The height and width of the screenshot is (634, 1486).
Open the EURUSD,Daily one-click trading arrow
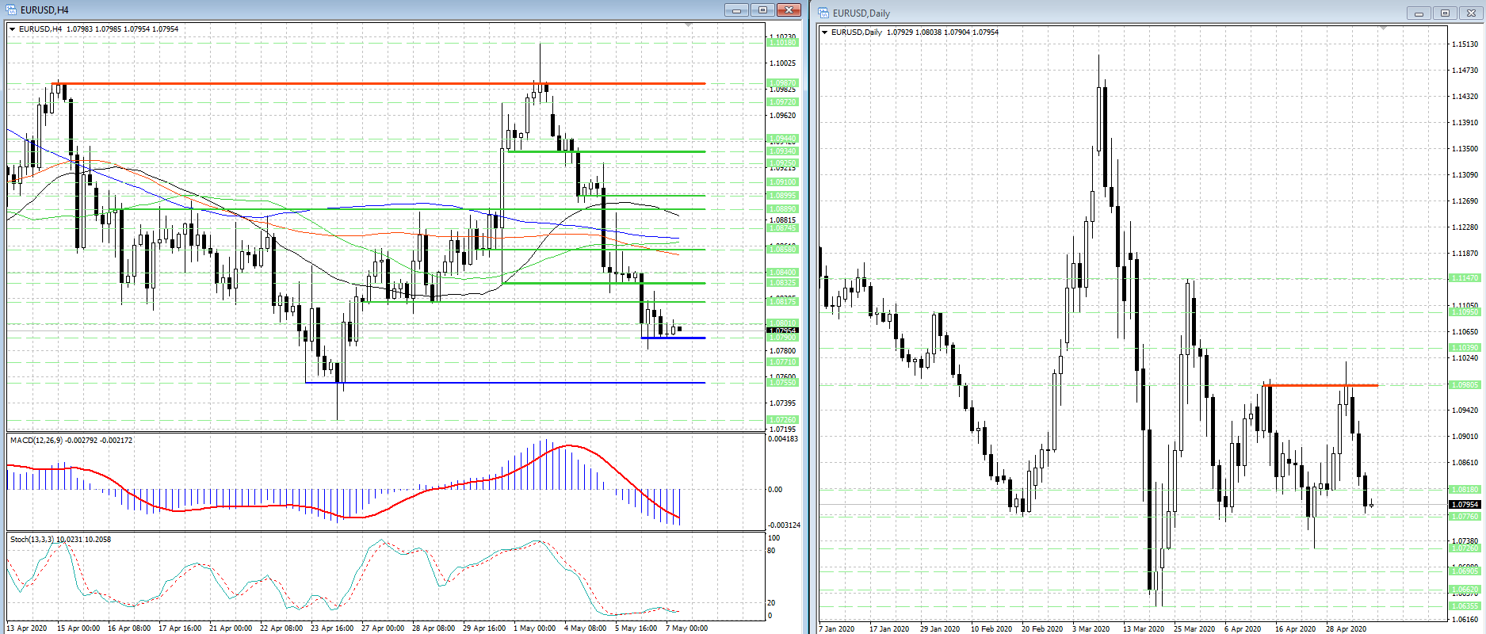pos(825,32)
